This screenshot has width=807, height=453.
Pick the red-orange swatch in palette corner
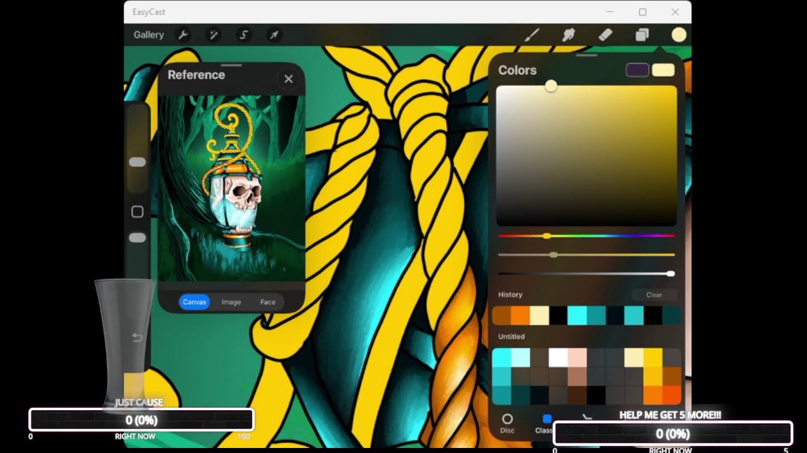(x=672, y=396)
